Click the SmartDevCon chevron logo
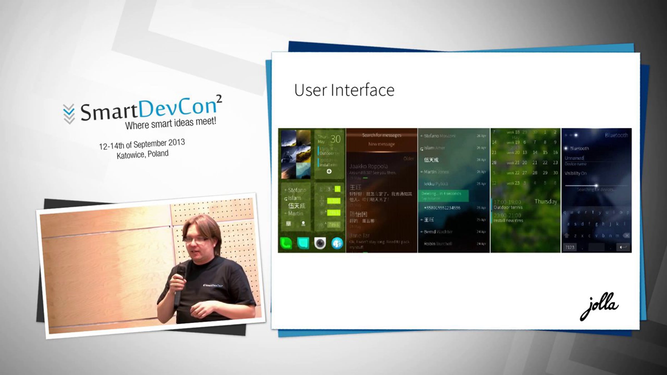The image size is (667, 375). [69, 114]
